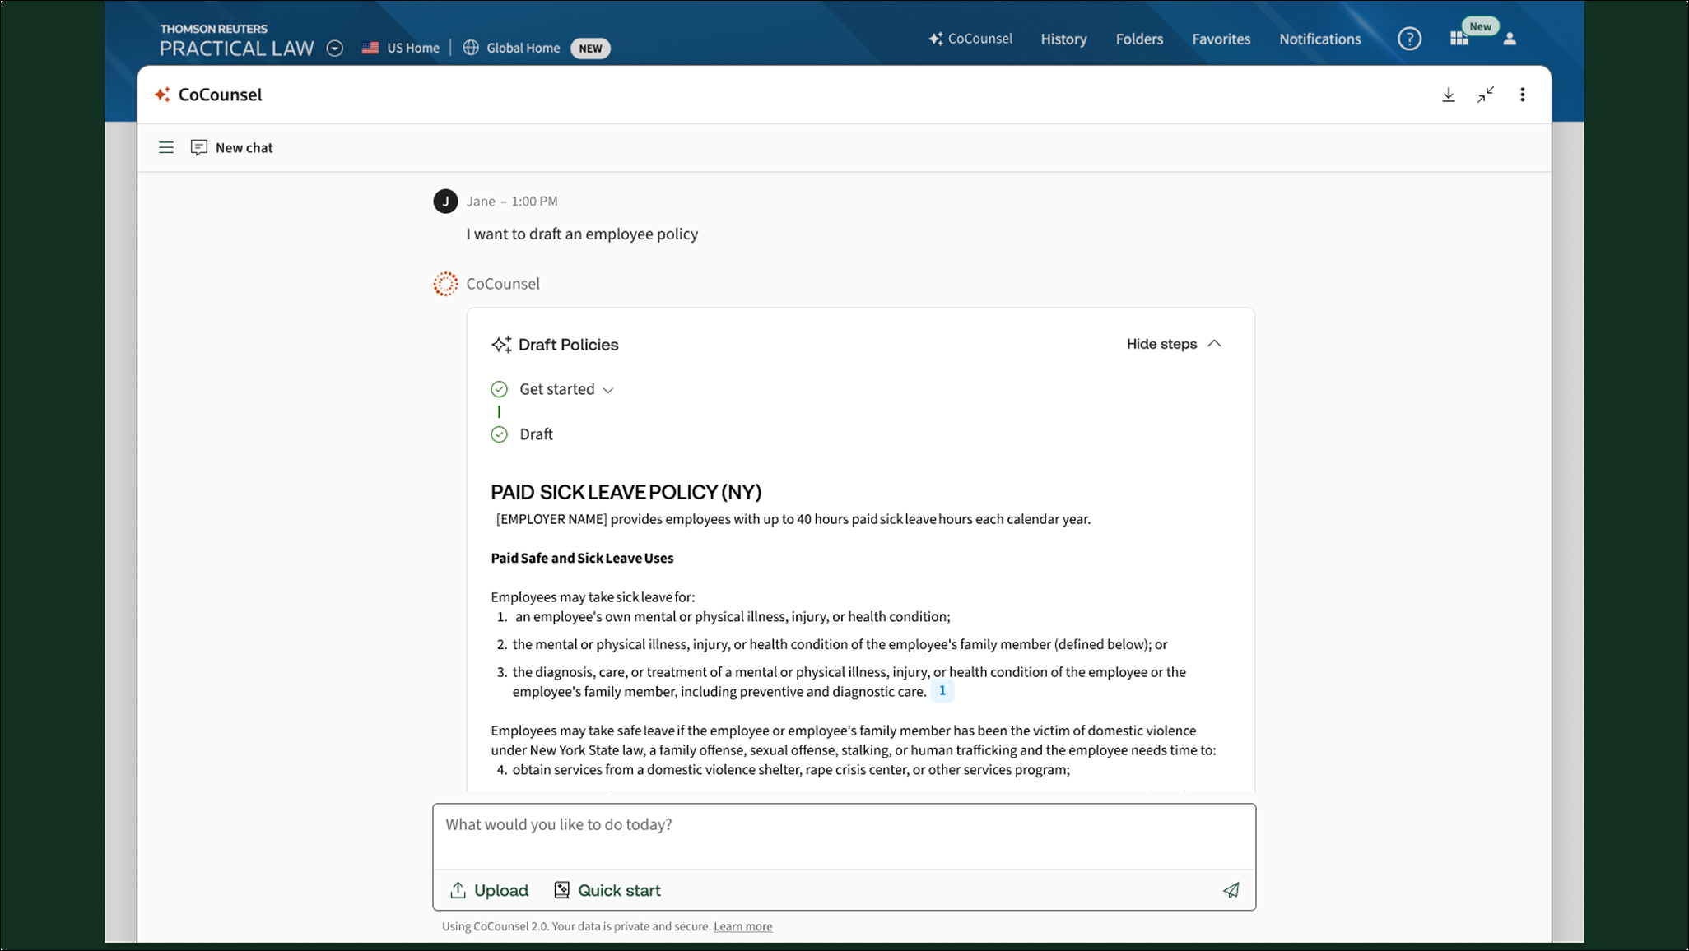Open the help question mark icon
1689x951 pixels.
[1409, 39]
